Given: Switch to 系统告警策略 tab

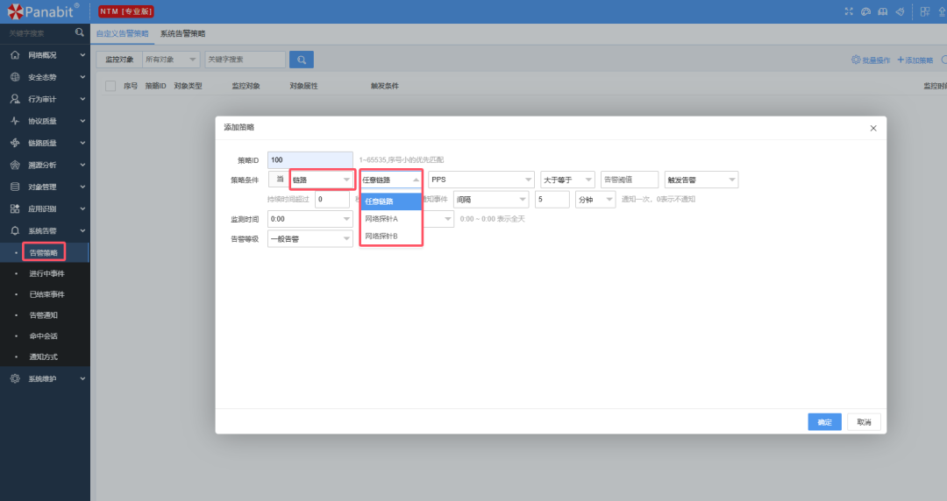Looking at the screenshot, I should point(182,33).
